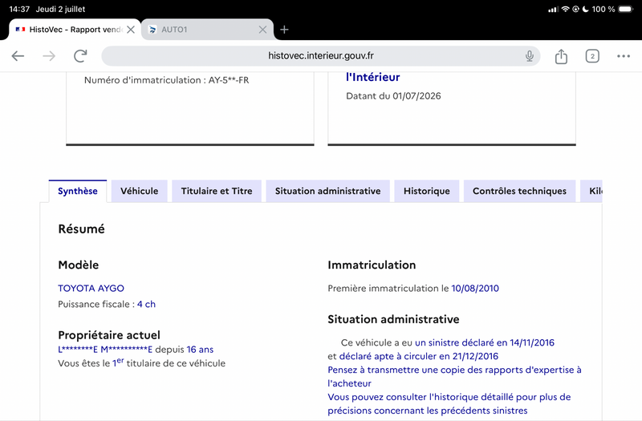Viewport: 642px width, 421px height.
Task: Open the Contrôles techniques tab
Action: point(519,191)
